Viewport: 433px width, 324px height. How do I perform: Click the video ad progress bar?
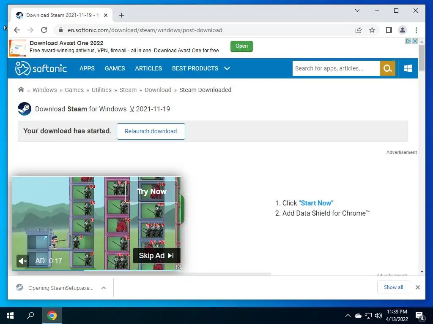(96, 270)
